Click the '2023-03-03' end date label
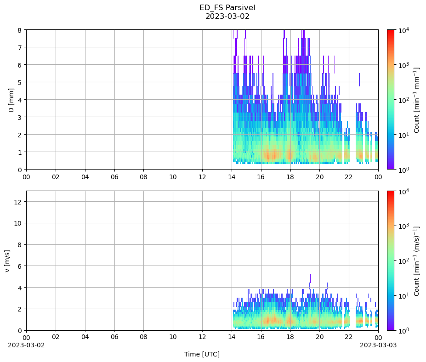Viewport: 426px width, 362px height. pos(378,345)
